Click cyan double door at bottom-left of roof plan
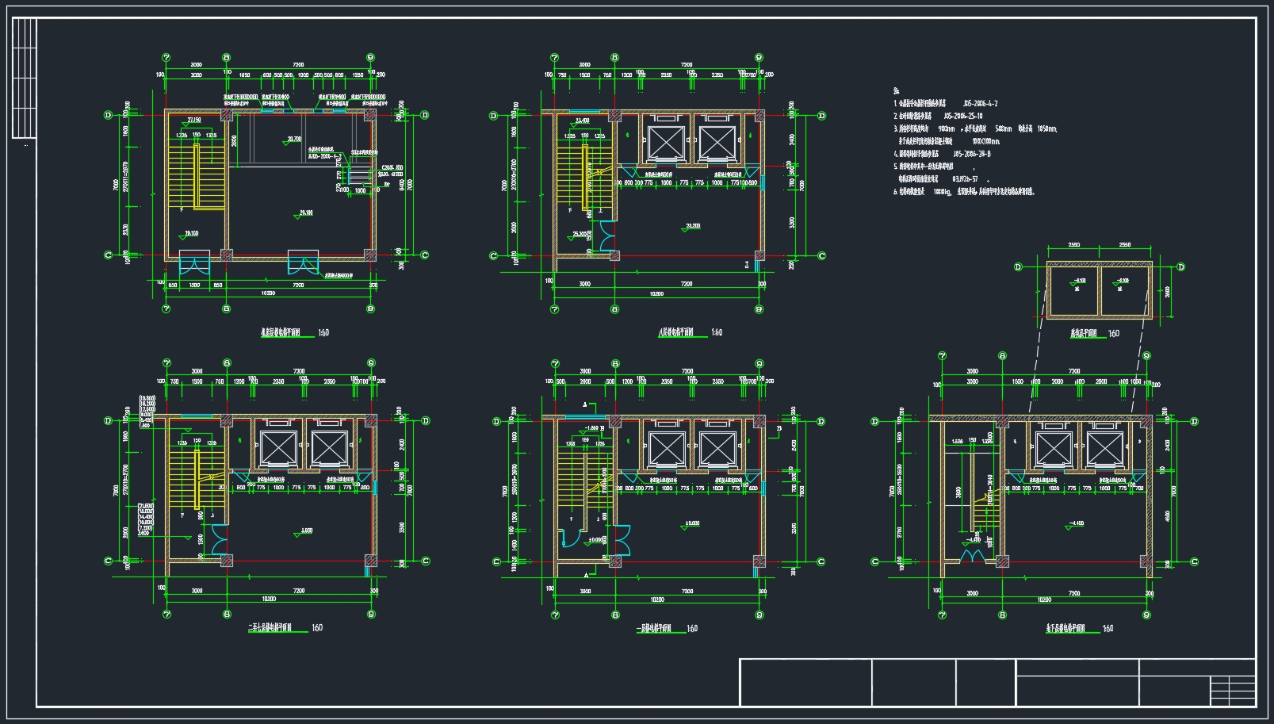This screenshot has height=724, width=1274. [193, 262]
